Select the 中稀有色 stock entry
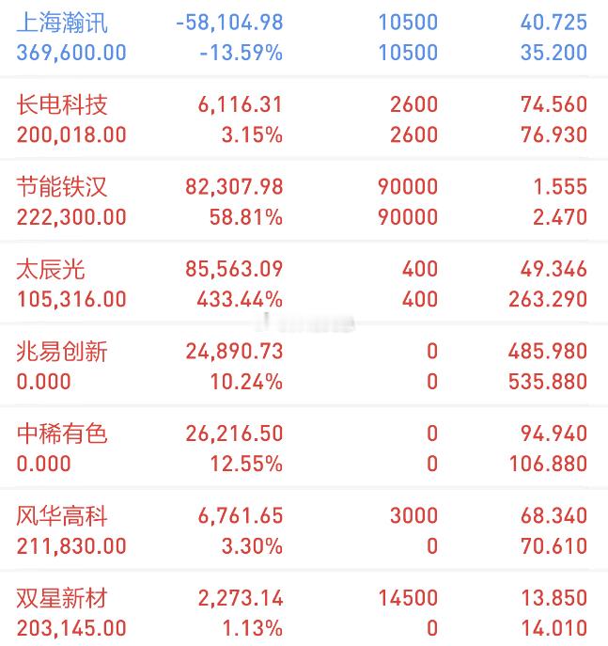608x646 pixels. 304,449
